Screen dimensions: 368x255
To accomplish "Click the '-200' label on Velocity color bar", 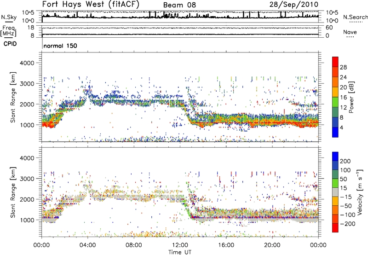I will 347,224.
